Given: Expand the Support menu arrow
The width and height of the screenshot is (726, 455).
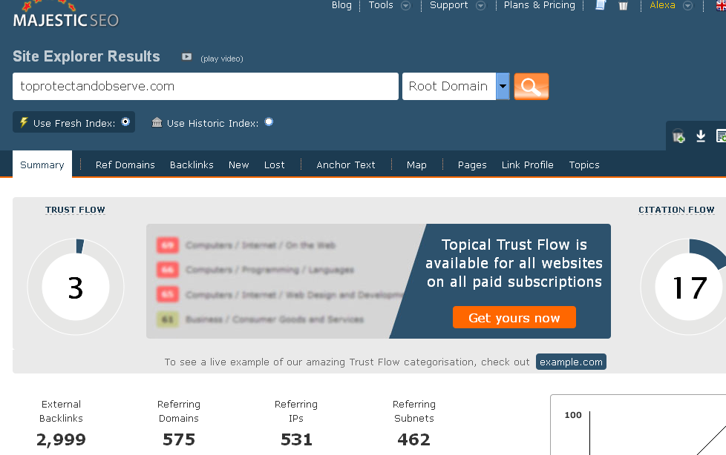Looking at the screenshot, I should point(480,5).
